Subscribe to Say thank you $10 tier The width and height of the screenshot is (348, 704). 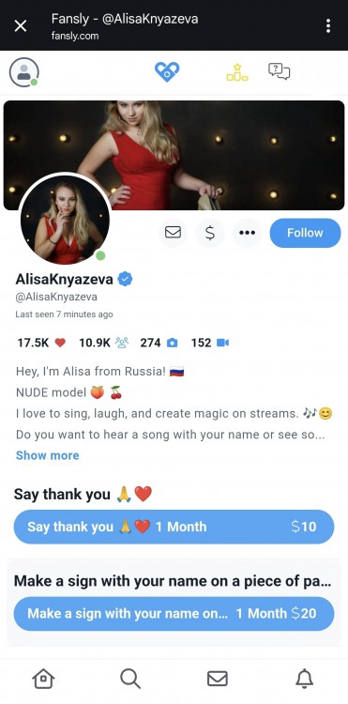174,527
